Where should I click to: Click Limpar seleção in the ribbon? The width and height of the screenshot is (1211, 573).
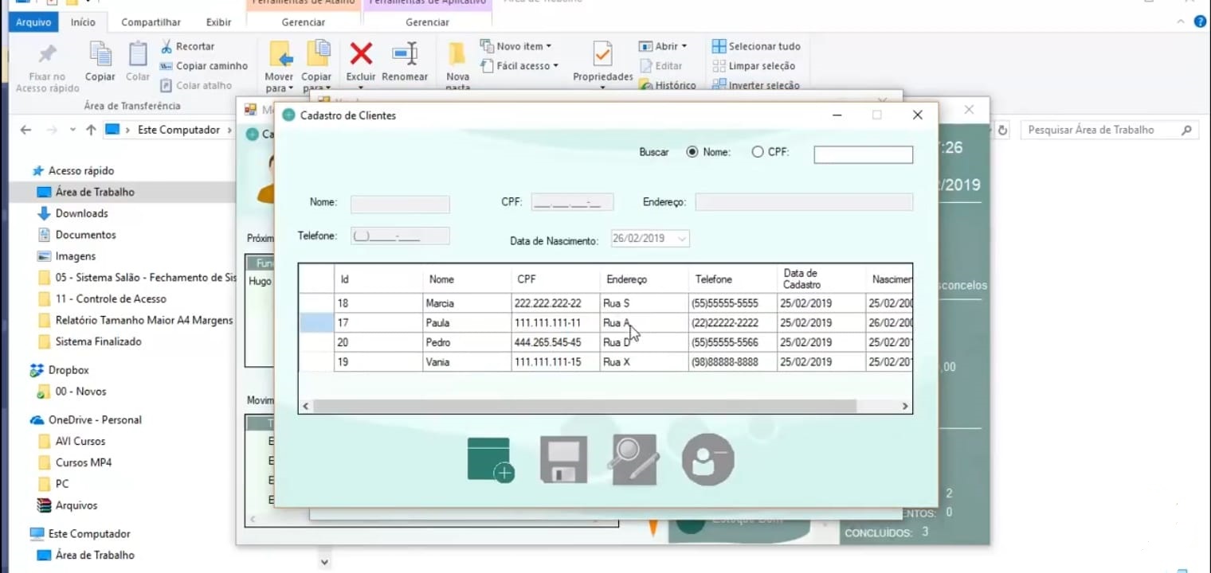tap(754, 66)
